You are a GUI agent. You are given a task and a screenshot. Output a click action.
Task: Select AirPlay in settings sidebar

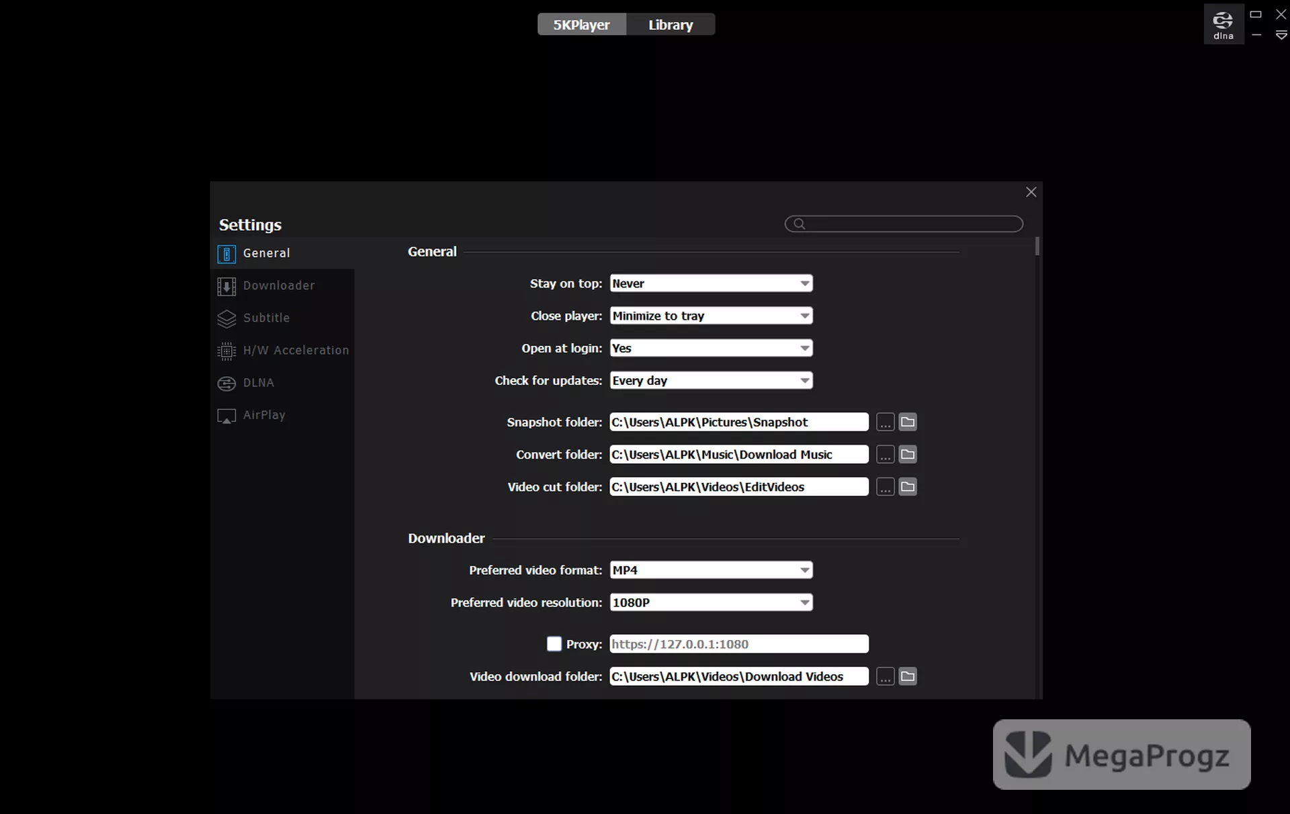pos(282,414)
